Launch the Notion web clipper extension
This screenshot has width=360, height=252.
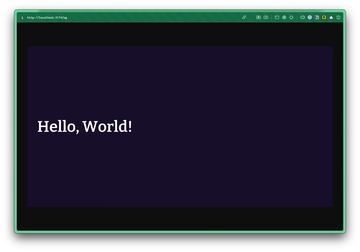pyautogui.click(x=317, y=17)
